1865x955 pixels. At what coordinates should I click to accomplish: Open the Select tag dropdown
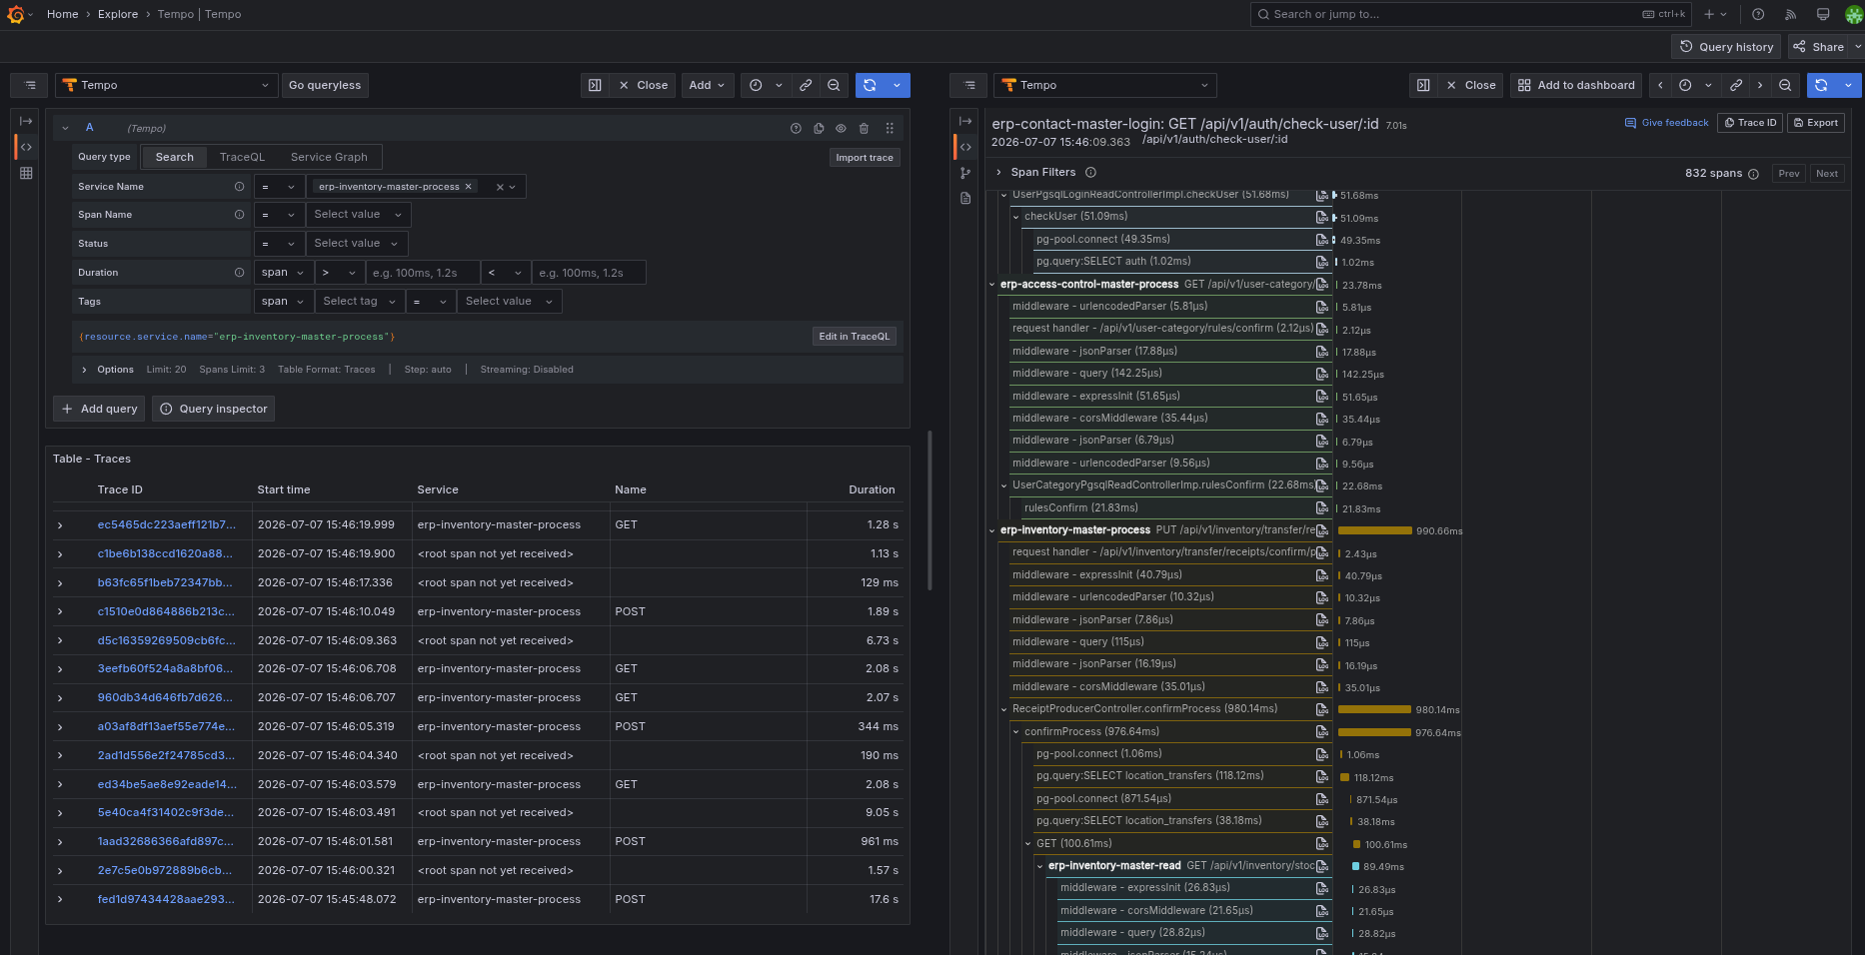pos(360,302)
